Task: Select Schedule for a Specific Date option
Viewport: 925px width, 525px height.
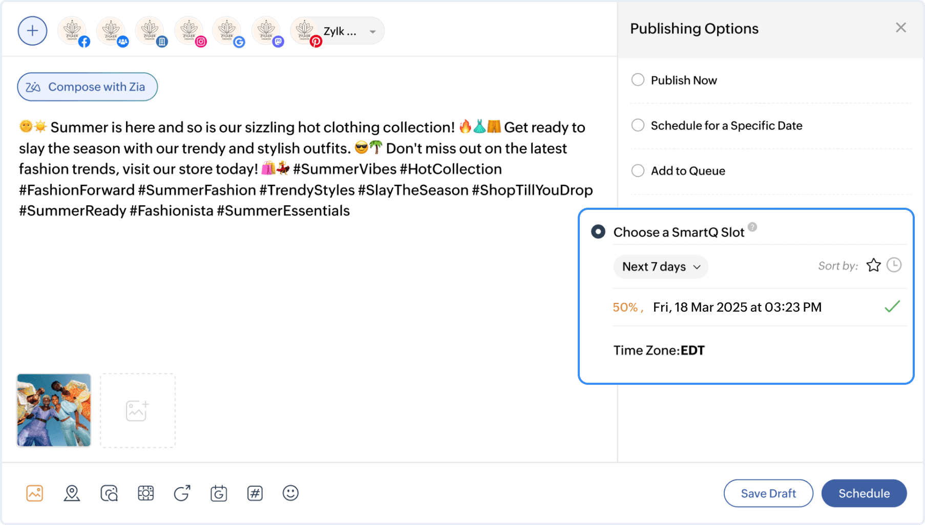Action: click(x=638, y=125)
